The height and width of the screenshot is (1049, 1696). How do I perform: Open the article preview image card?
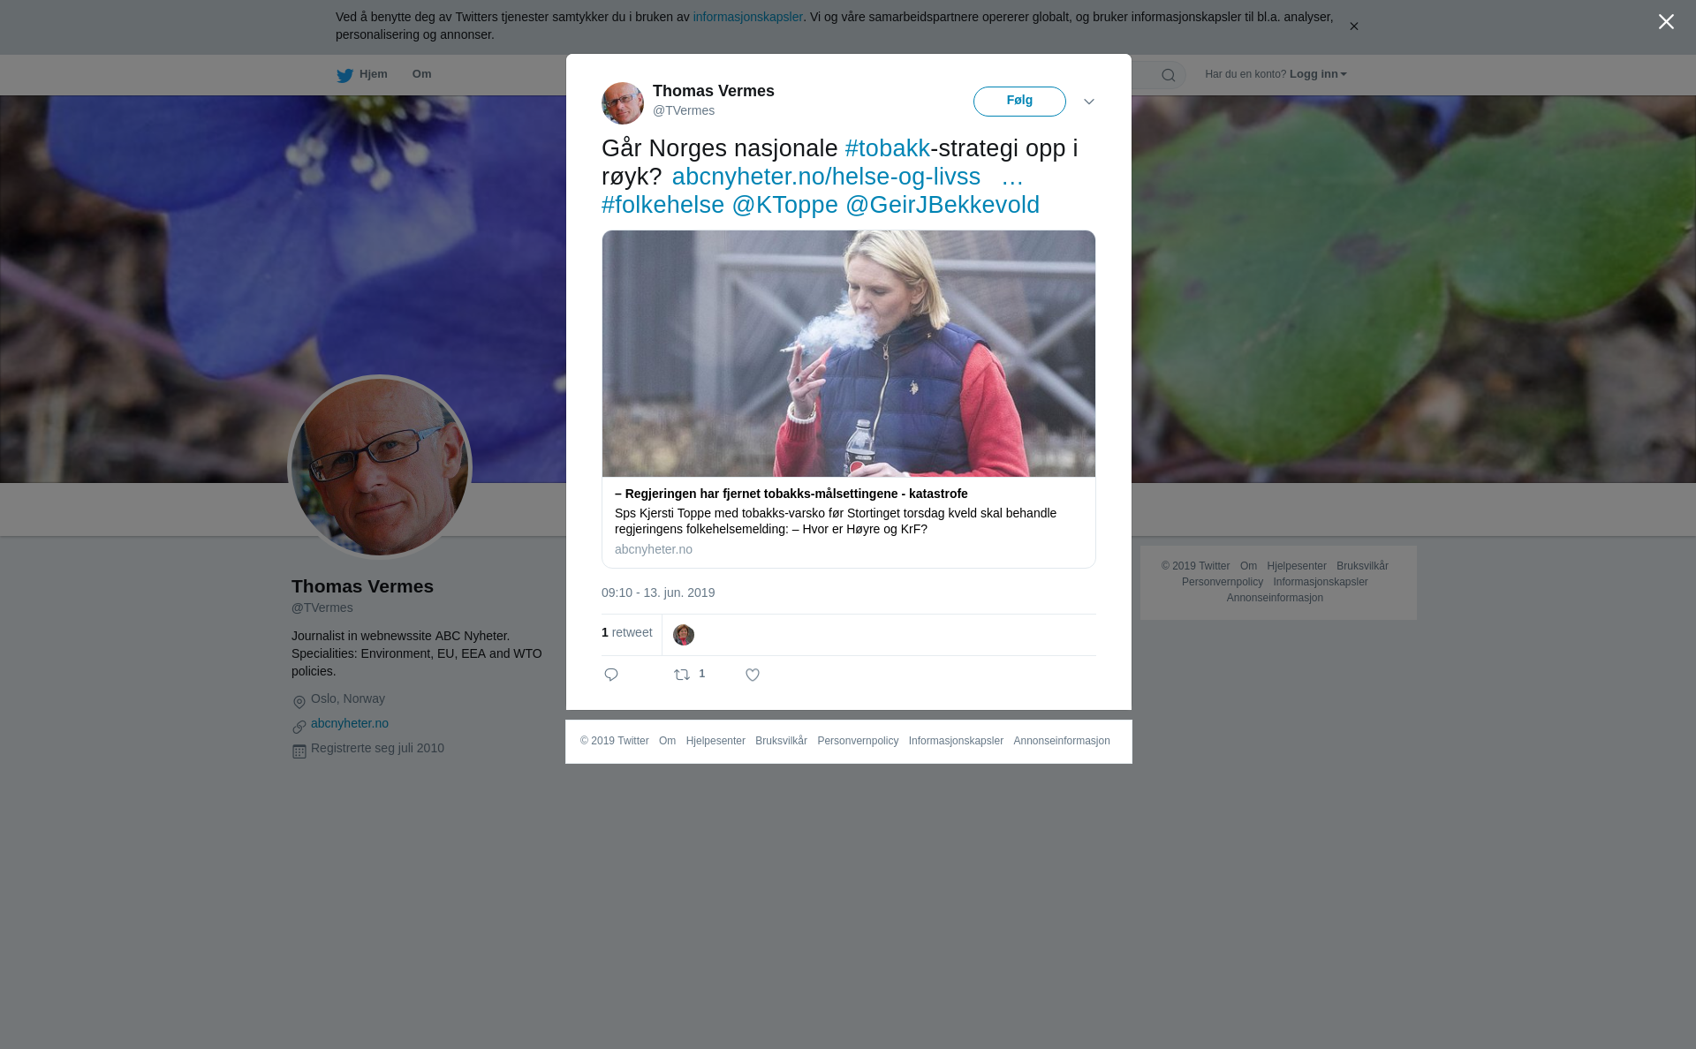click(x=849, y=353)
